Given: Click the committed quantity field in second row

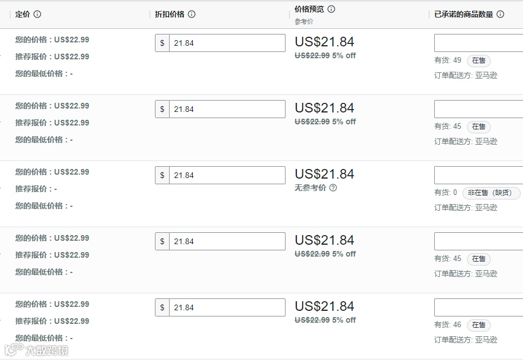Looking at the screenshot, I should (x=478, y=109).
